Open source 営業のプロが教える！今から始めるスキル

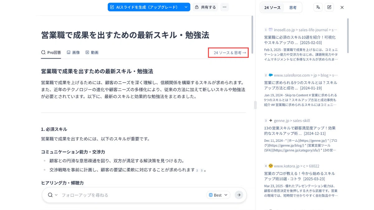pos(300,176)
